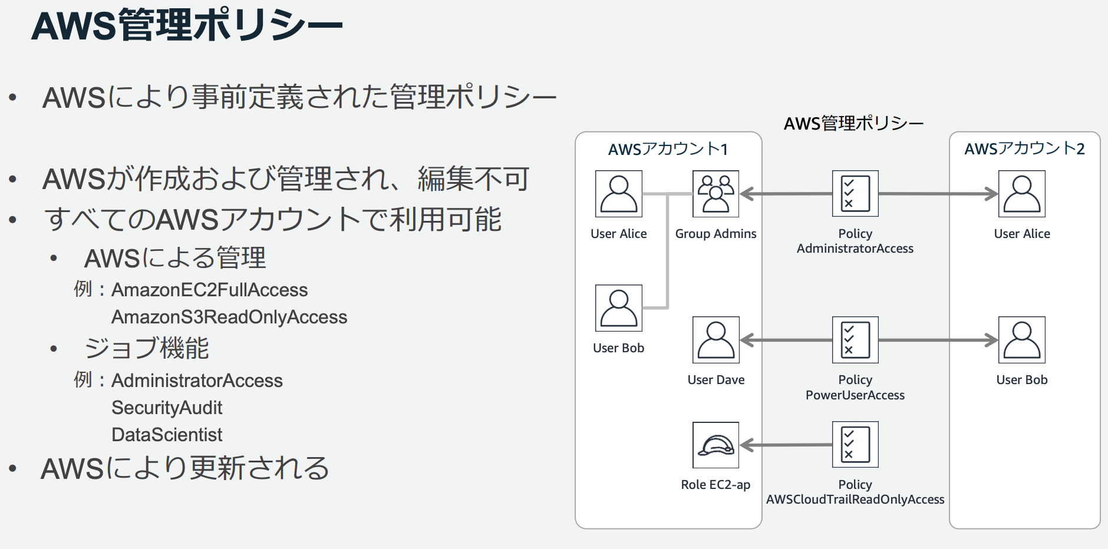This screenshot has height=549, width=1108.
Task: Click the bullet AWSにより事前定義された管理ポリシー
Action: coord(299,97)
